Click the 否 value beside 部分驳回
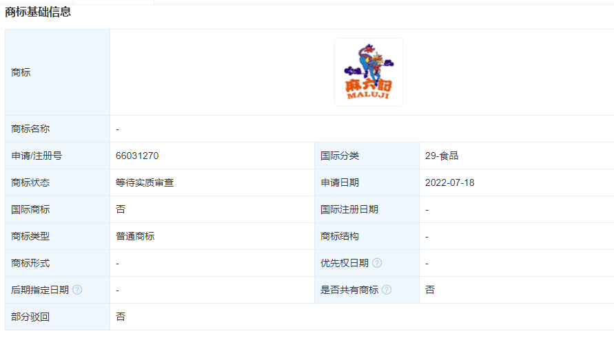614x338 pixels. [121, 317]
